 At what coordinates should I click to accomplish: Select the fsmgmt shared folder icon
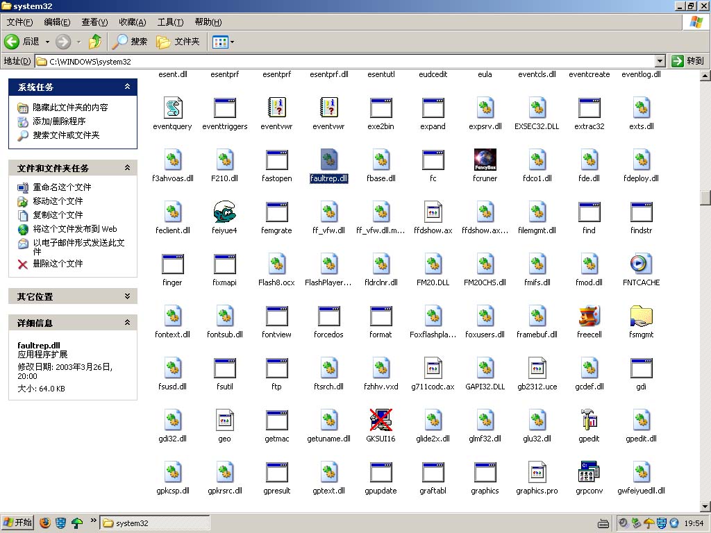(641, 316)
